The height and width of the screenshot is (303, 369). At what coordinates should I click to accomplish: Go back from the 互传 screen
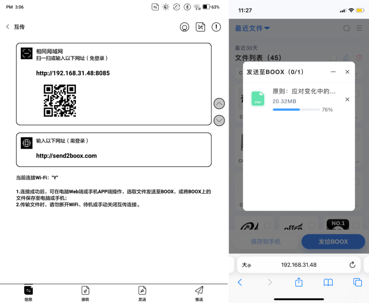click(x=8, y=27)
